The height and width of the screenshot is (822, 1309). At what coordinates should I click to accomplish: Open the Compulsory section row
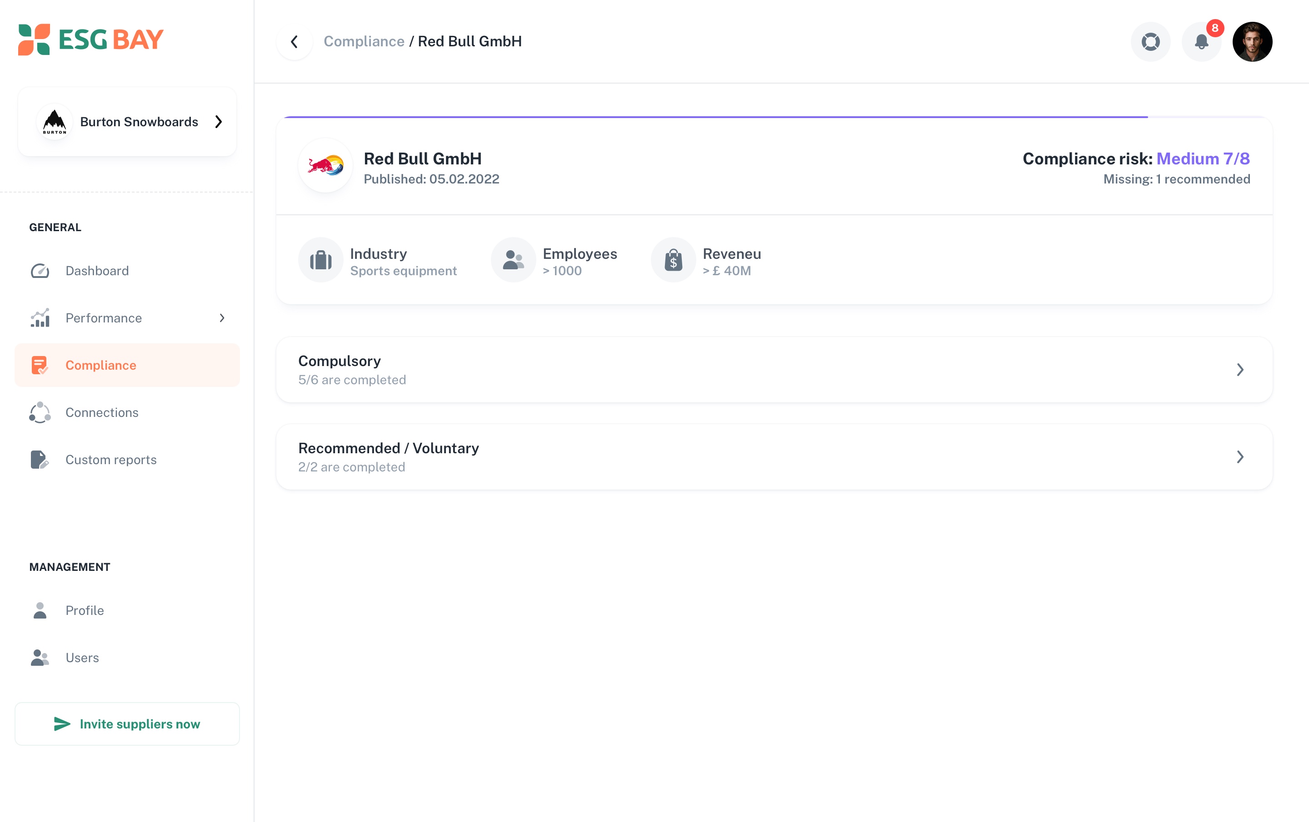pyautogui.click(x=774, y=369)
